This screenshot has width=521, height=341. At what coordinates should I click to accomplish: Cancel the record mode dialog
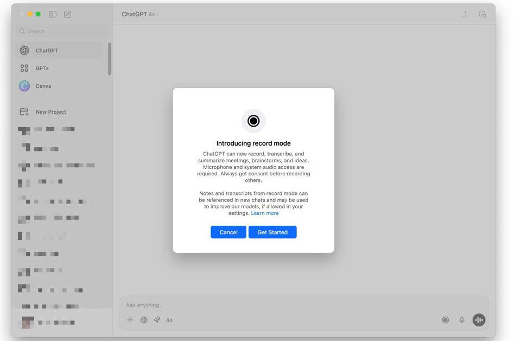228,232
